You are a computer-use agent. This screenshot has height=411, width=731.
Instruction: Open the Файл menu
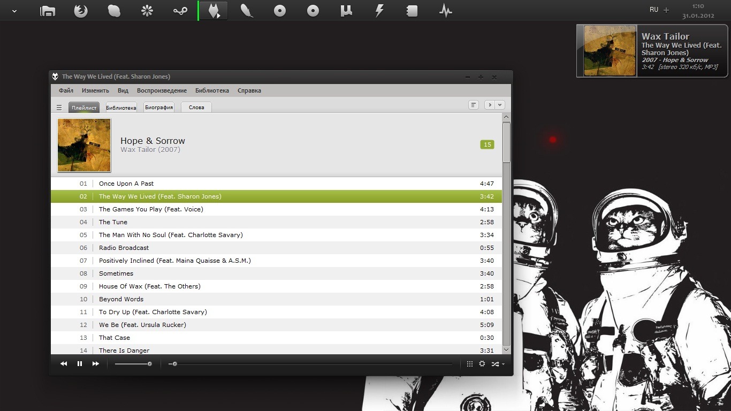tap(66, 90)
